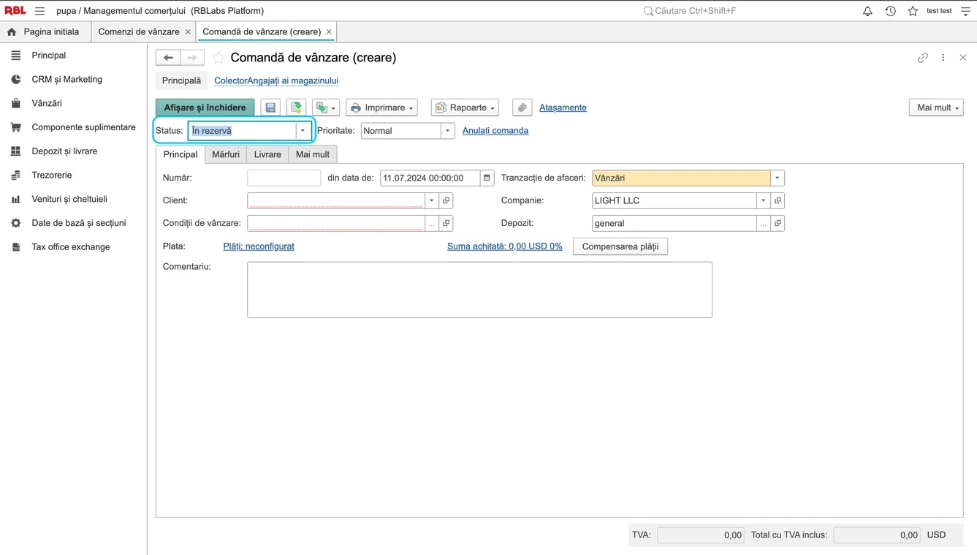The height and width of the screenshot is (555, 977).
Task: Open the Mai mult toolbar menu
Action: coord(936,107)
